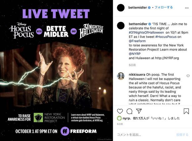192x141 pixels.
Task: Like the post with heart icon
Action: tap(120, 111)
